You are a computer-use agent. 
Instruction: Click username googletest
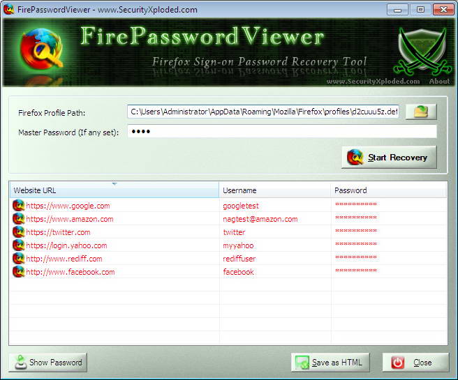click(x=241, y=206)
